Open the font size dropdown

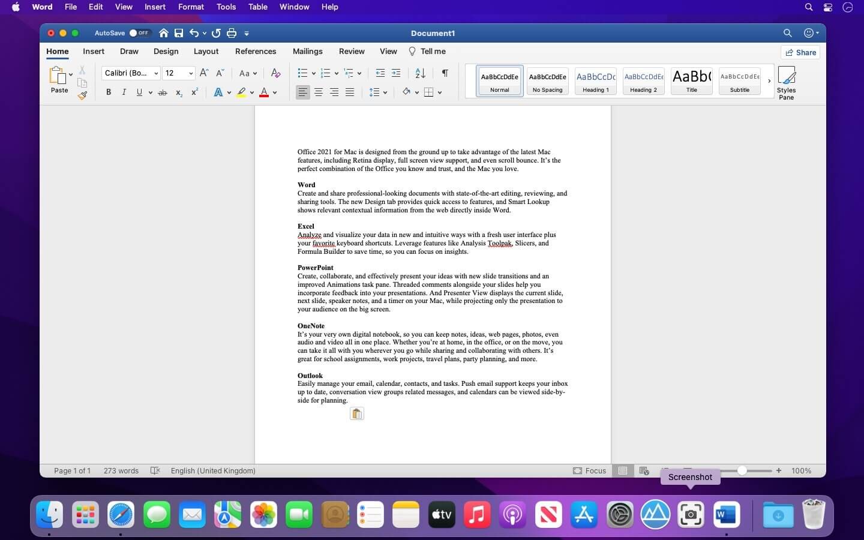pos(191,73)
